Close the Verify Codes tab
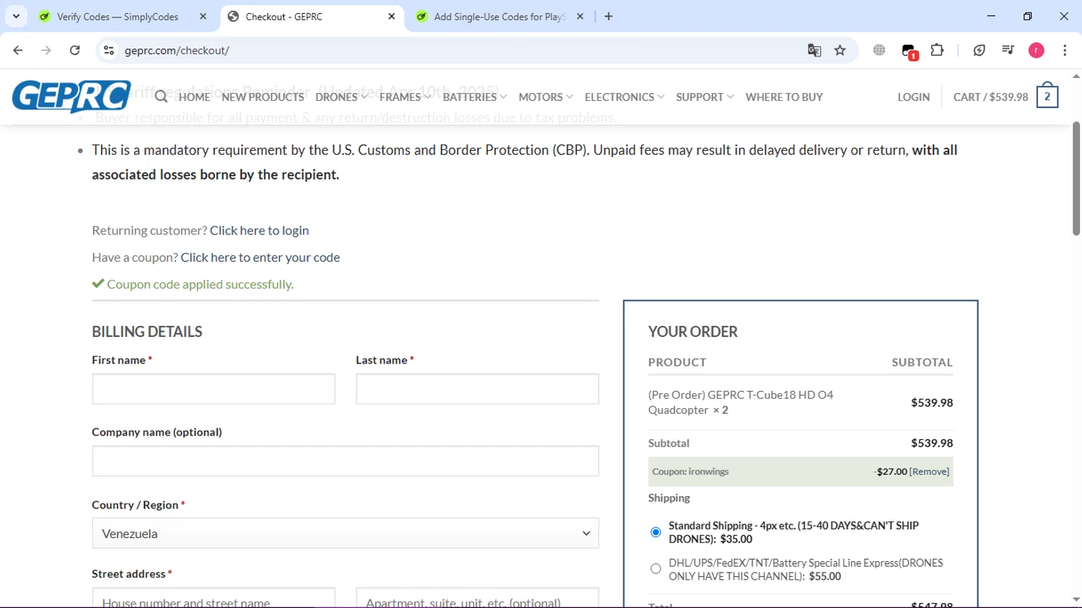Image resolution: width=1082 pixels, height=608 pixels. click(203, 17)
